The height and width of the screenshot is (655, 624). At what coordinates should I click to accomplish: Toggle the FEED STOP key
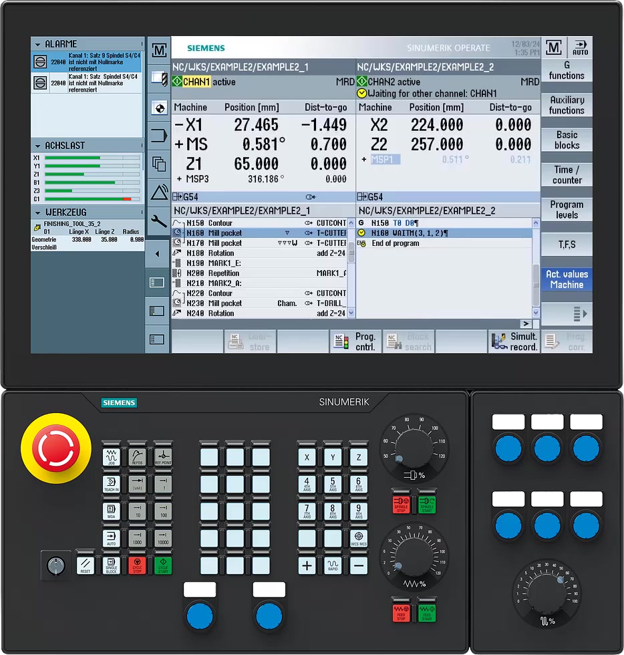tap(402, 612)
